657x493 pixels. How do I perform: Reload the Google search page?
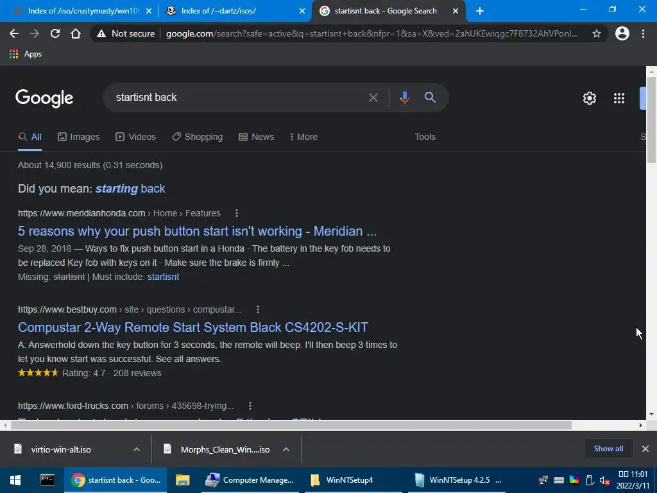(x=55, y=33)
